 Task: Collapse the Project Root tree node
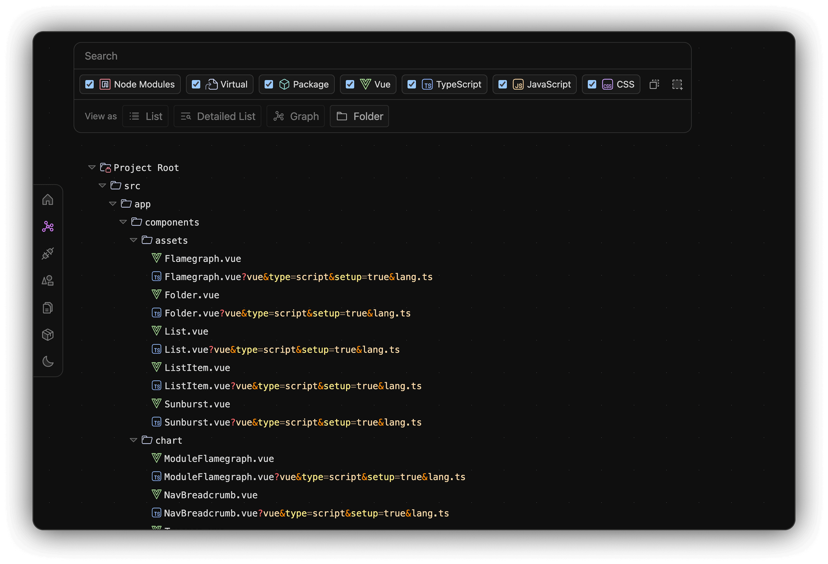92,167
